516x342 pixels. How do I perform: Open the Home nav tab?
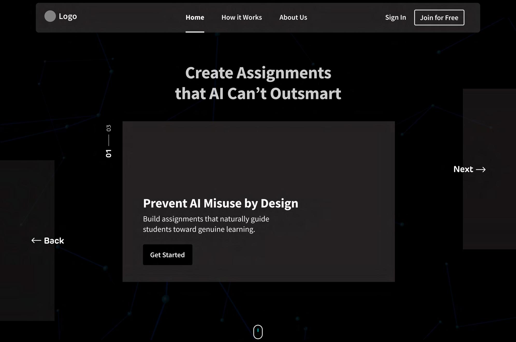[195, 18]
